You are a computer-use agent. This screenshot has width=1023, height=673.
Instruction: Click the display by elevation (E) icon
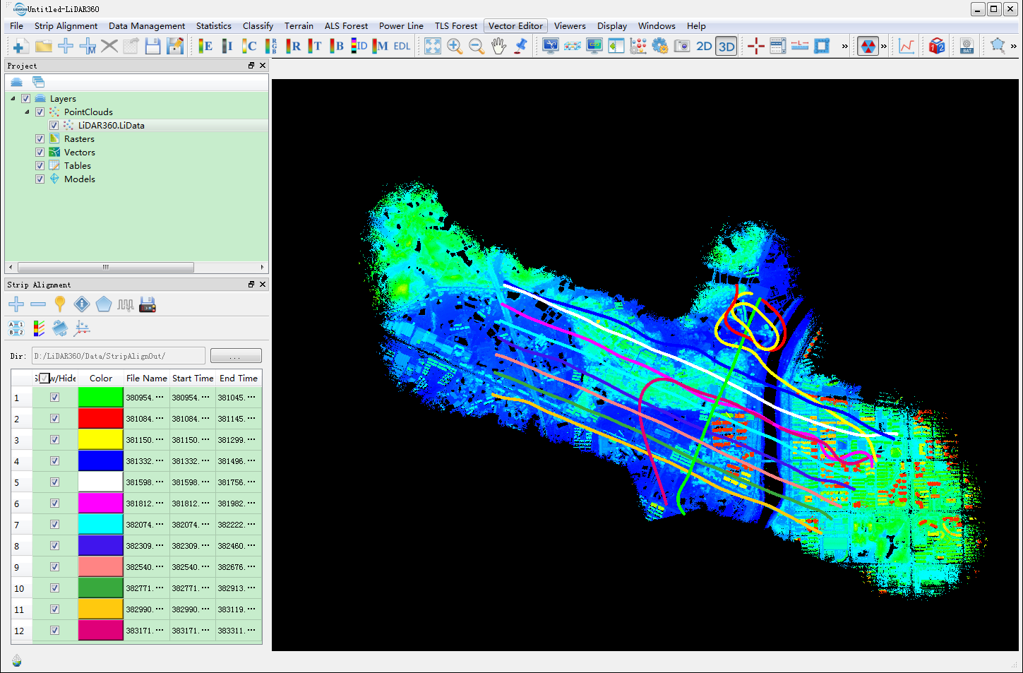click(x=205, y=47)
